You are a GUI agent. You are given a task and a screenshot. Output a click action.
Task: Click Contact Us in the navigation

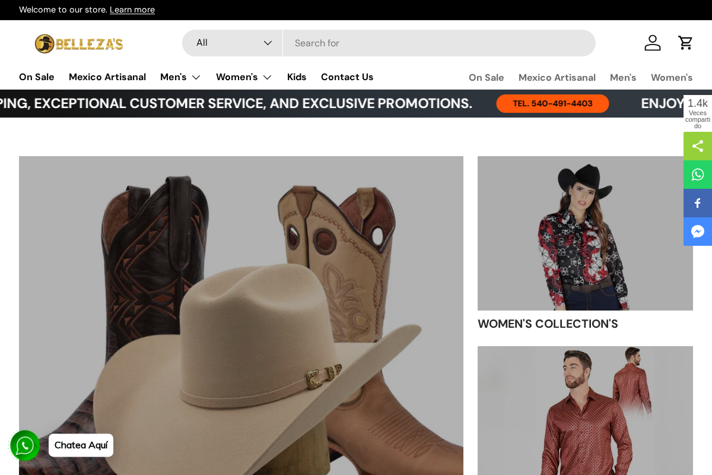[347, 77]
